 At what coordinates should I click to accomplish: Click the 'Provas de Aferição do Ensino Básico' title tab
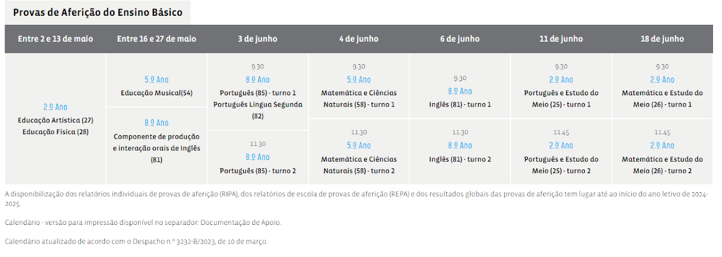[98, 12]
